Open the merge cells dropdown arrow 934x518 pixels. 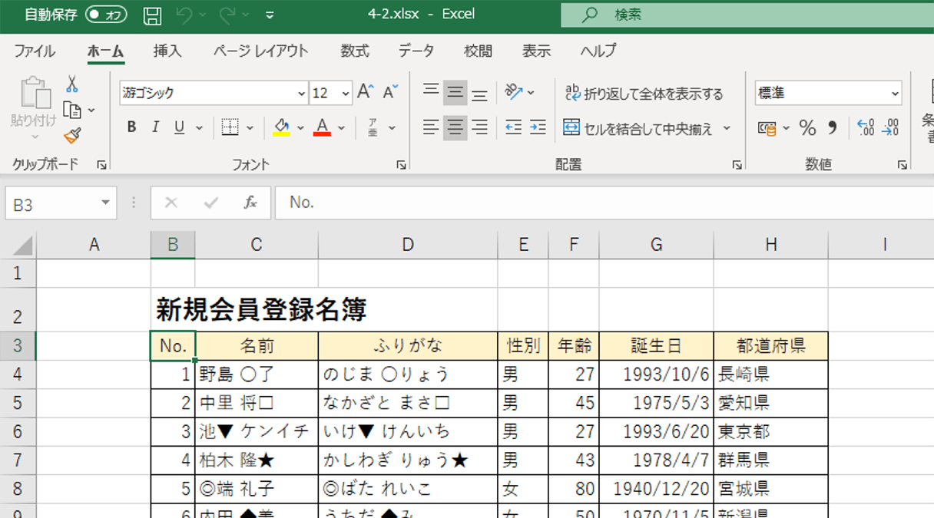pyautogui.click(x=727, y=128)
